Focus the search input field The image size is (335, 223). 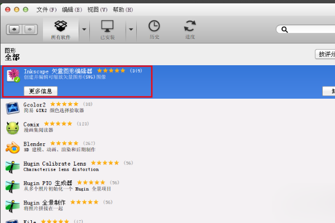point(305,30)
